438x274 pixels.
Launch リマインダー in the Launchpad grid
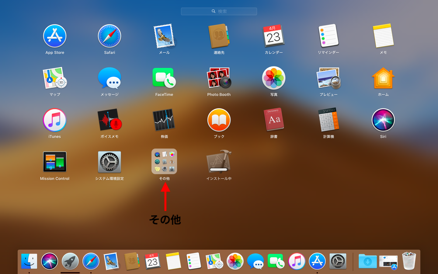coord(328,36)
